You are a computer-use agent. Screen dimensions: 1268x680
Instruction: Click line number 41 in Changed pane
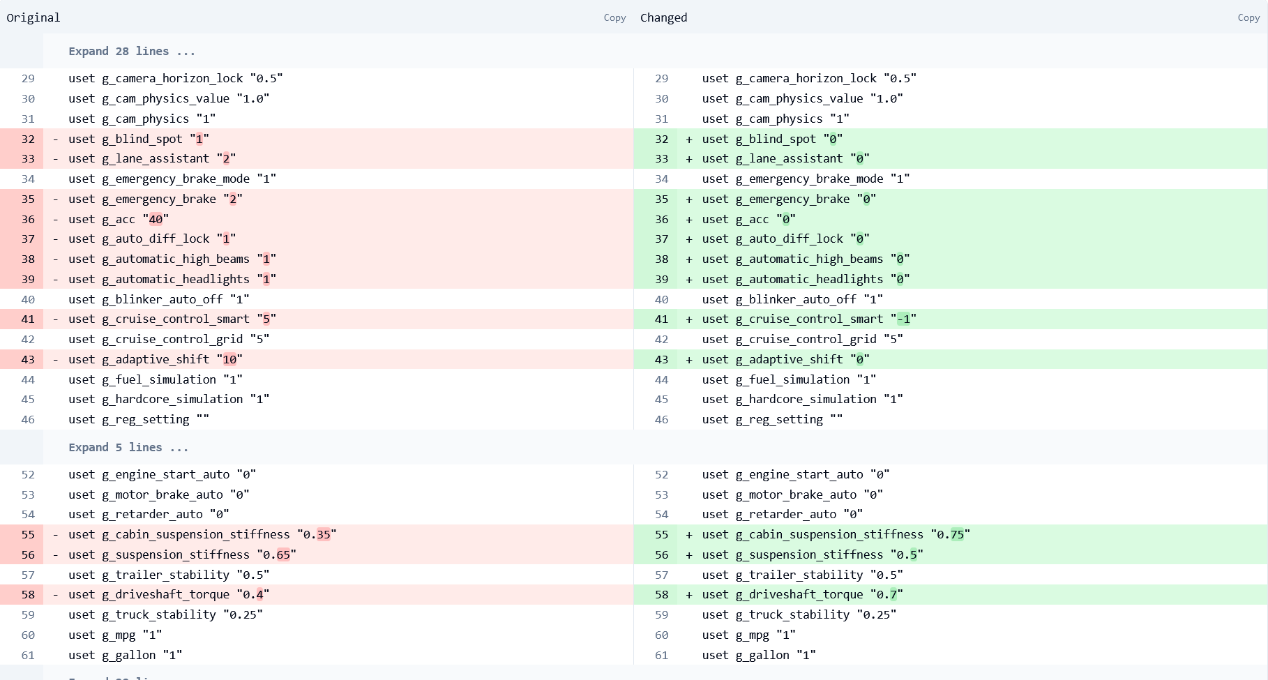tap(661, 319)
